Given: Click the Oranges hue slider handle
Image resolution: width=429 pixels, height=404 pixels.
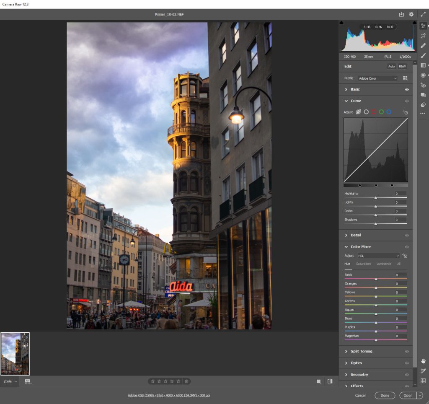Looking at the screenshot, I should pos(376,287).
